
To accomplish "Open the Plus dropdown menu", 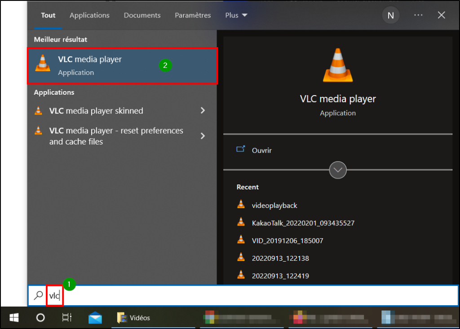I will [236, 15].
